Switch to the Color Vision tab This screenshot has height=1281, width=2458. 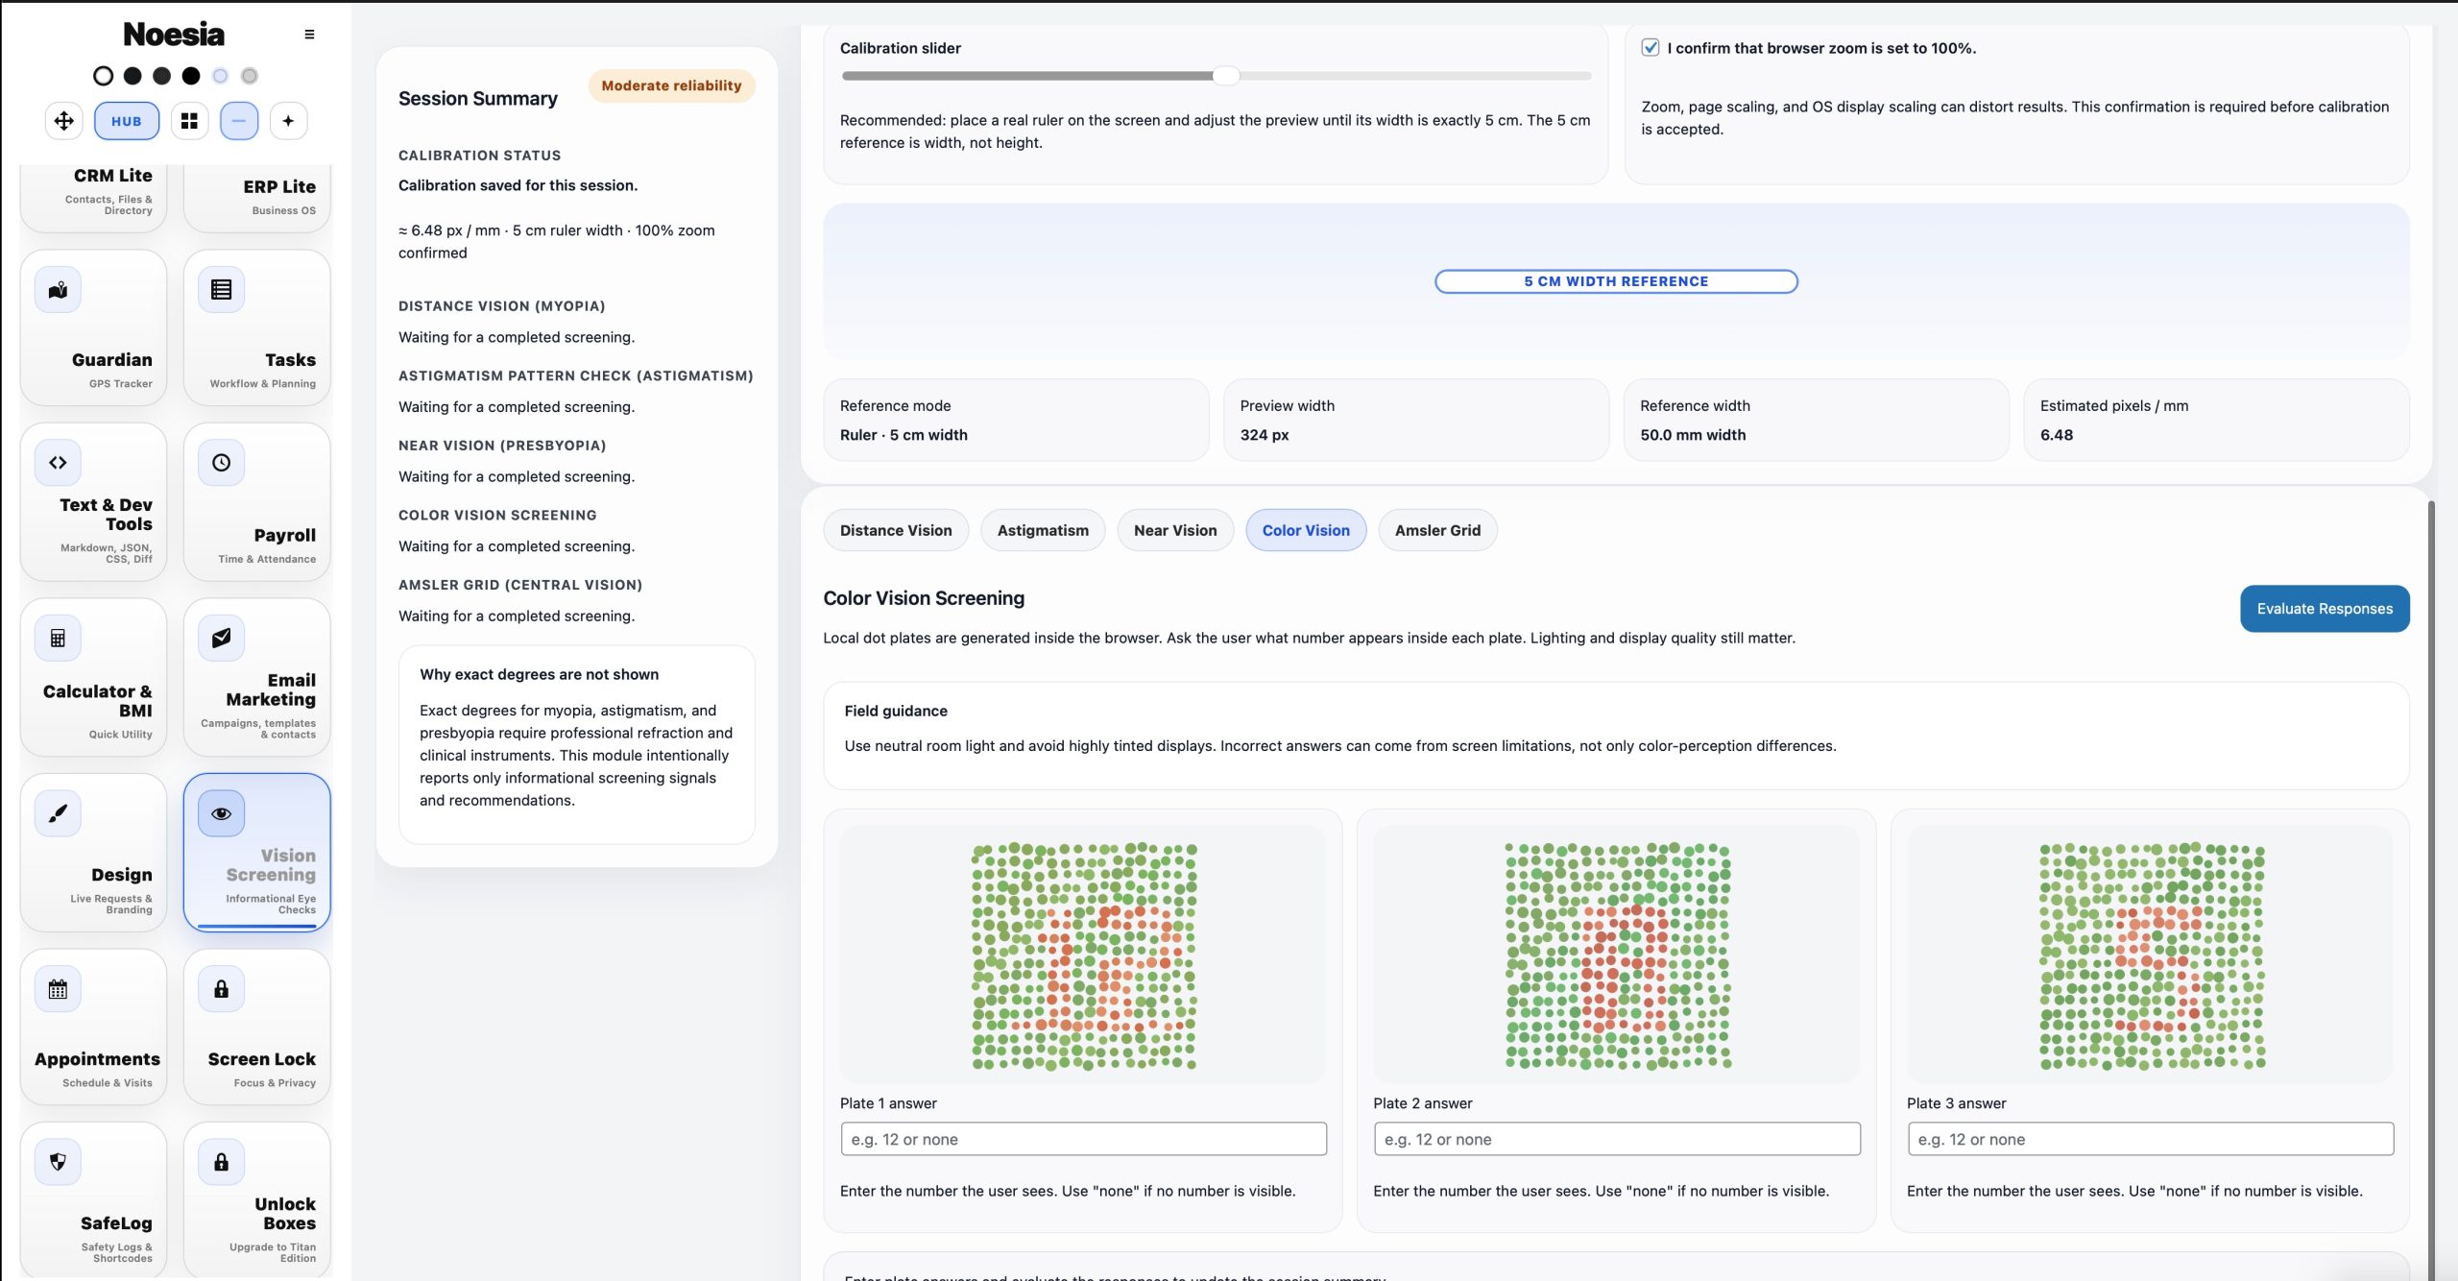(x=1306, y=530)
